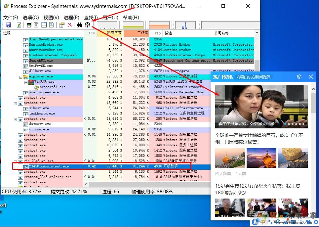Click the Refresh processes icon

(19, 25)
